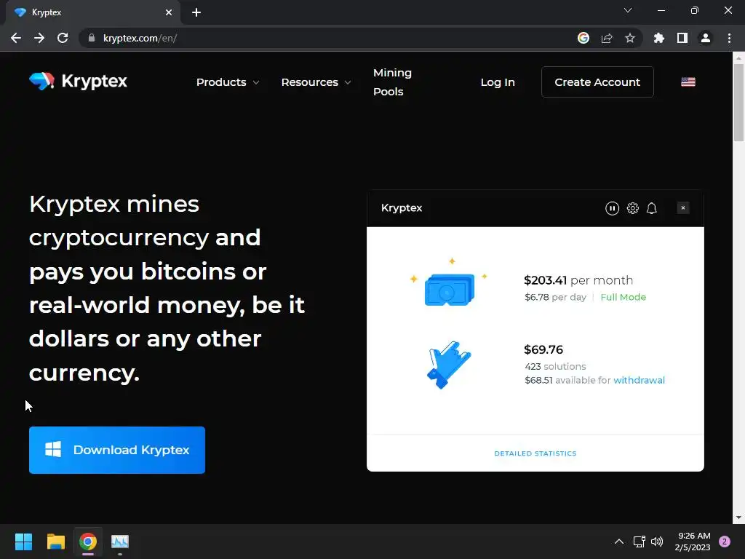Open a new tab with plus button
Screen dimensions: 745x559
pos(196,12)
